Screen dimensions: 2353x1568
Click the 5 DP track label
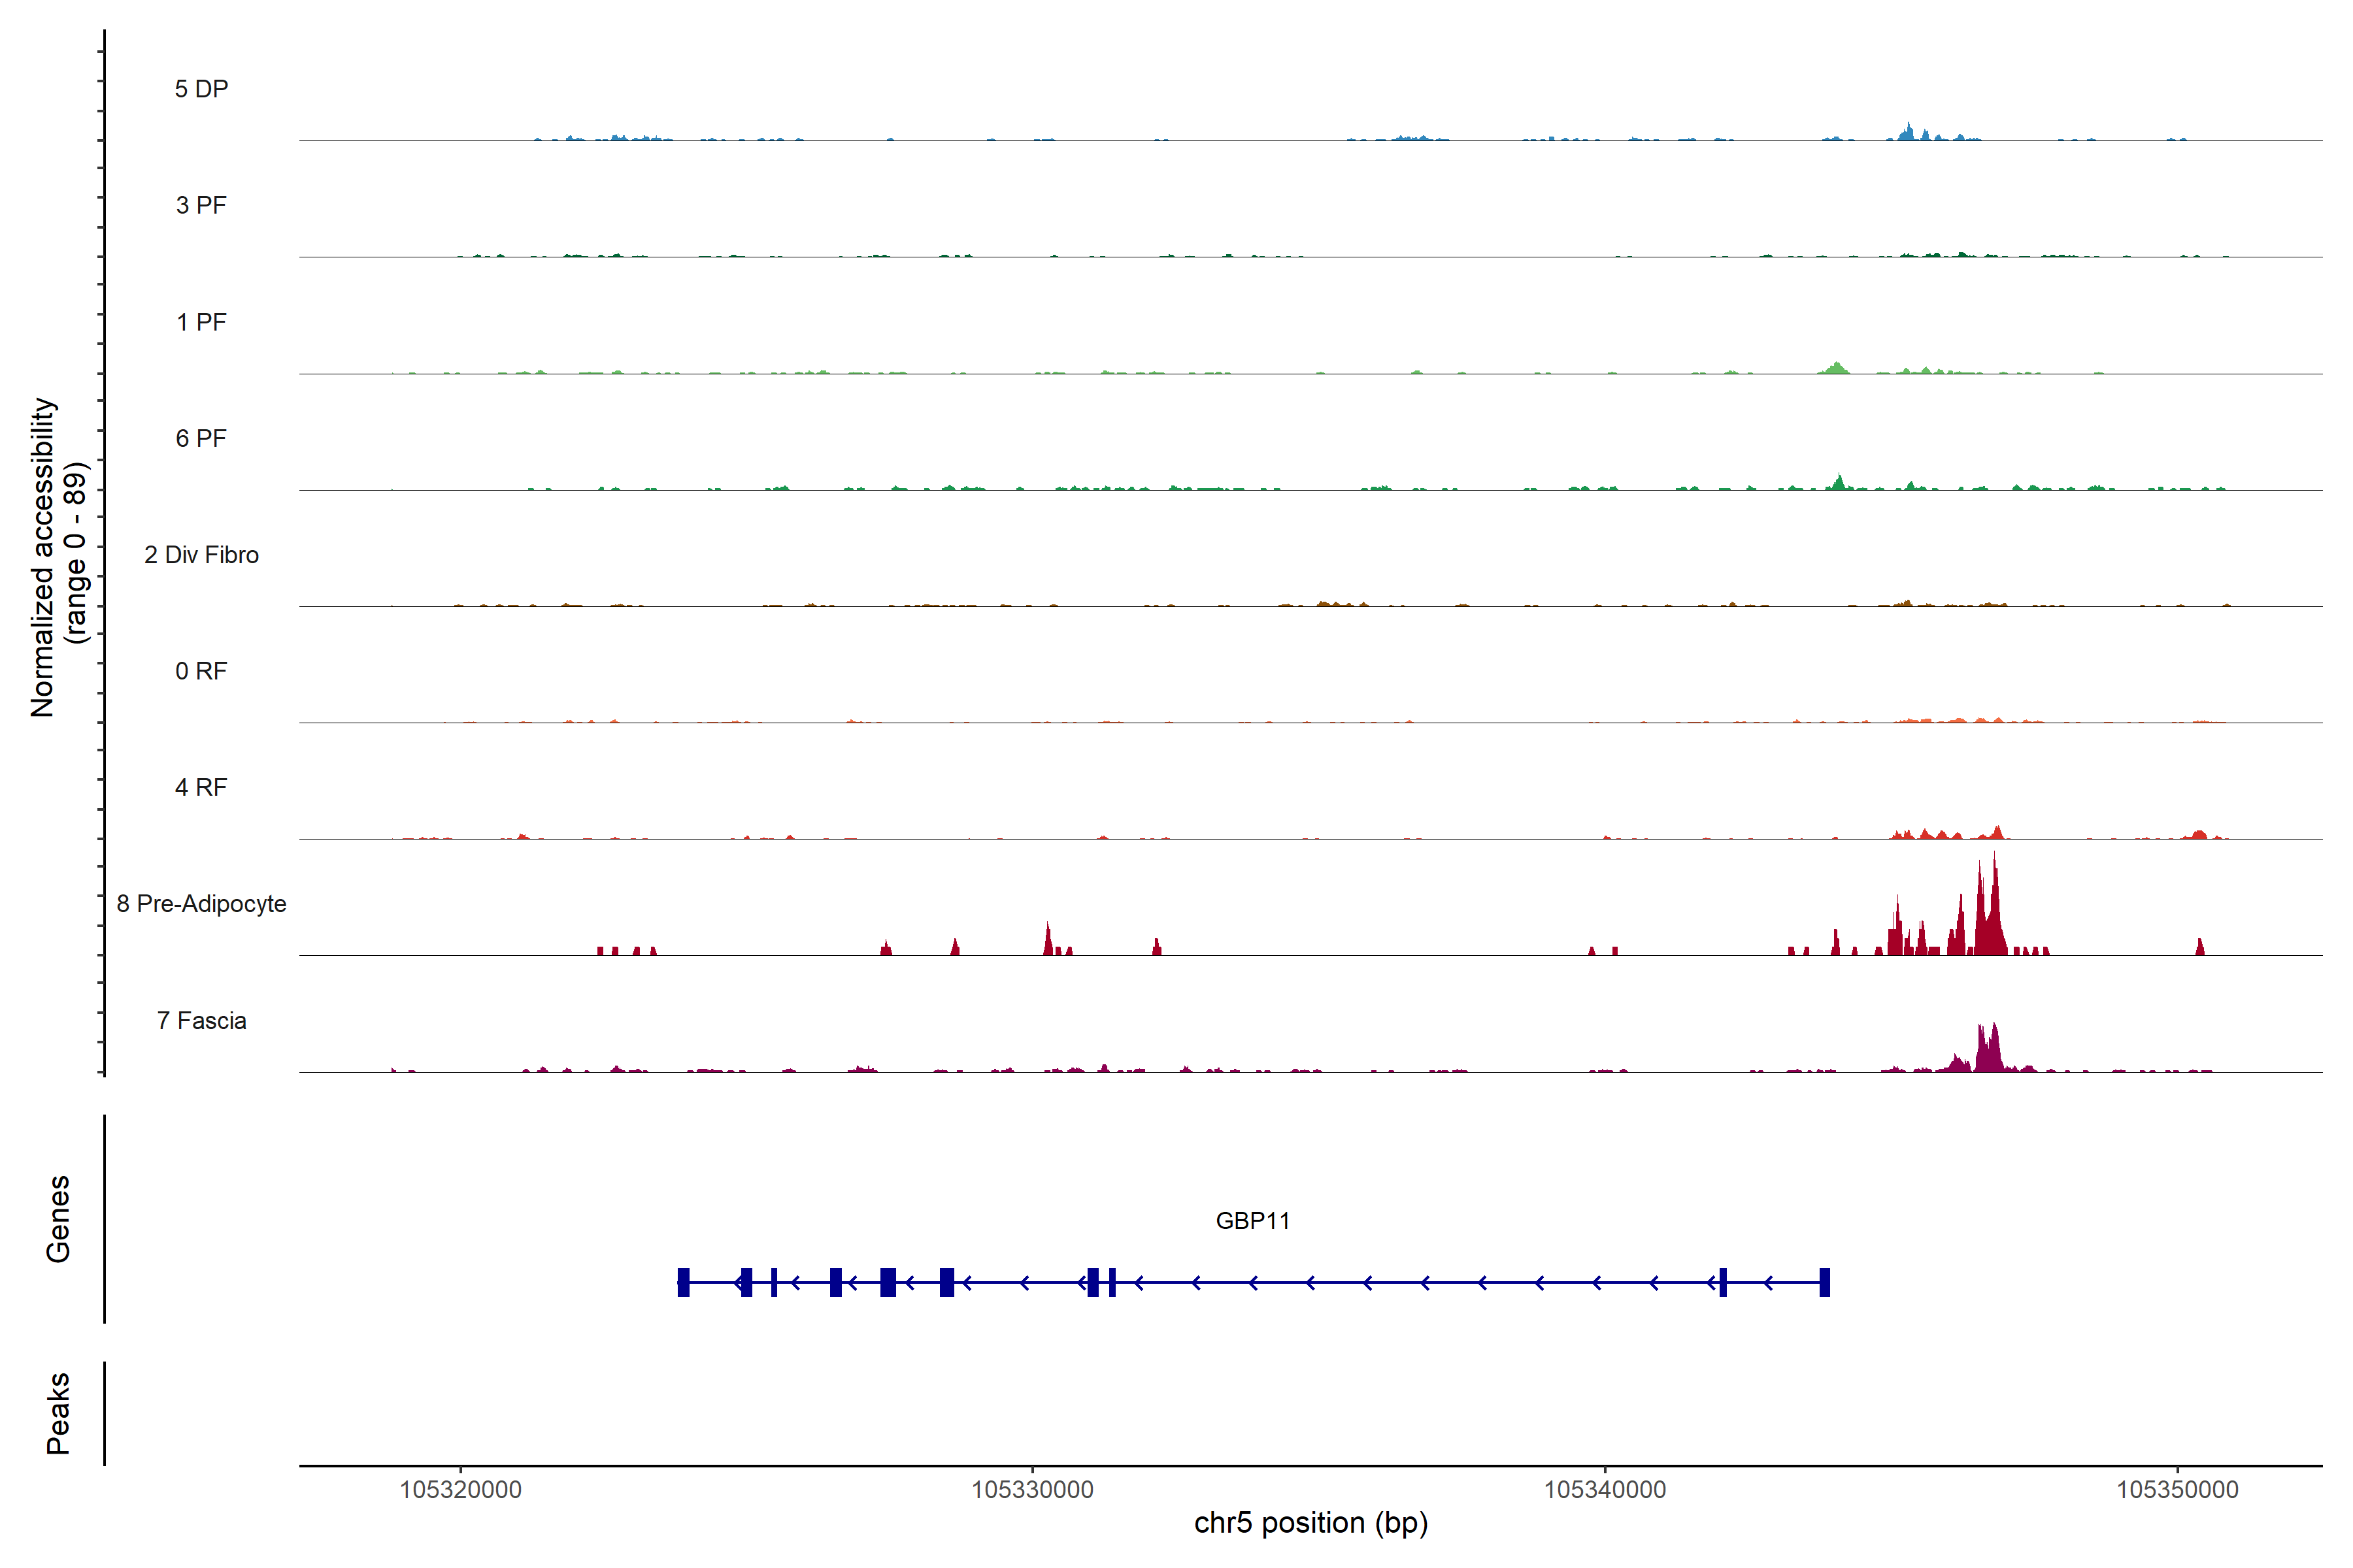point(201,89)
